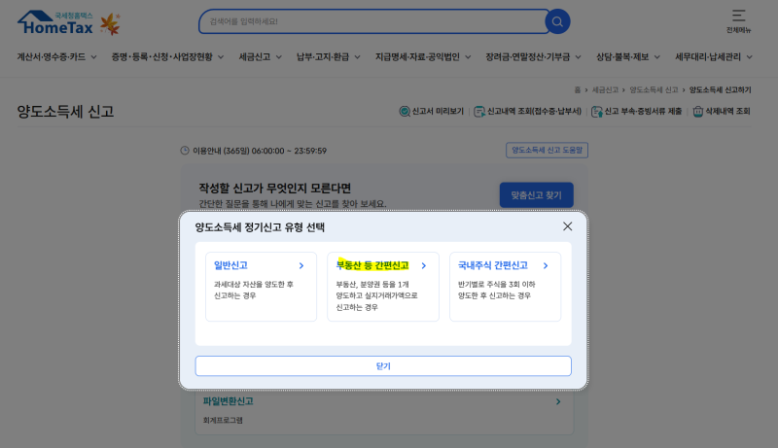Click the maple leaf decoration icon
The image size is (778, 448).
(110, 24)
